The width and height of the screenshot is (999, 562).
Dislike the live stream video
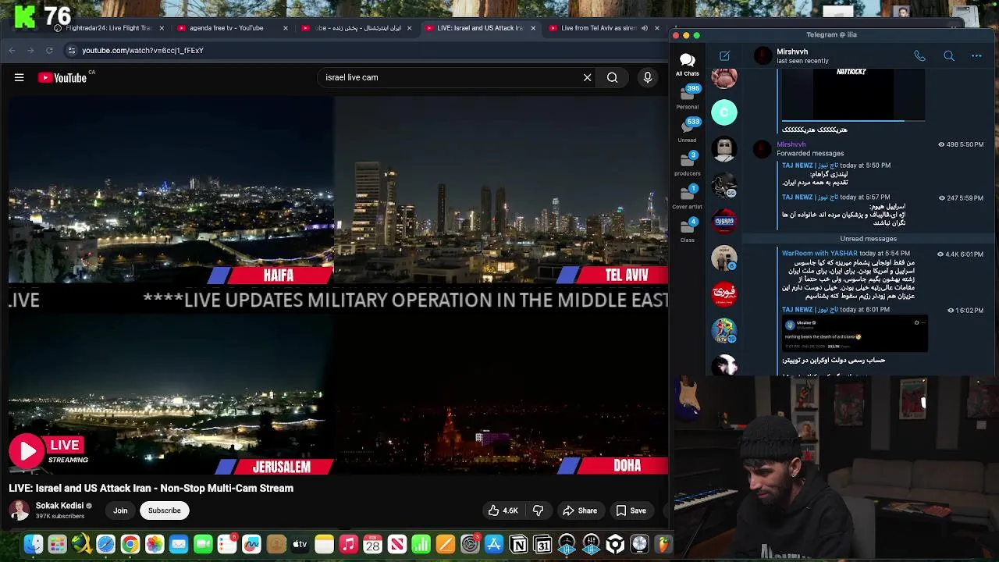pyautogui.click(x=538, y=510)
